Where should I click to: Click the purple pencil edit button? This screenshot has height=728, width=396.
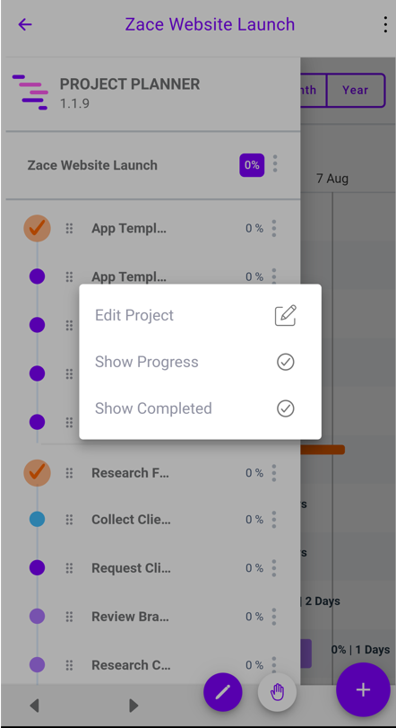click(223, 693)
